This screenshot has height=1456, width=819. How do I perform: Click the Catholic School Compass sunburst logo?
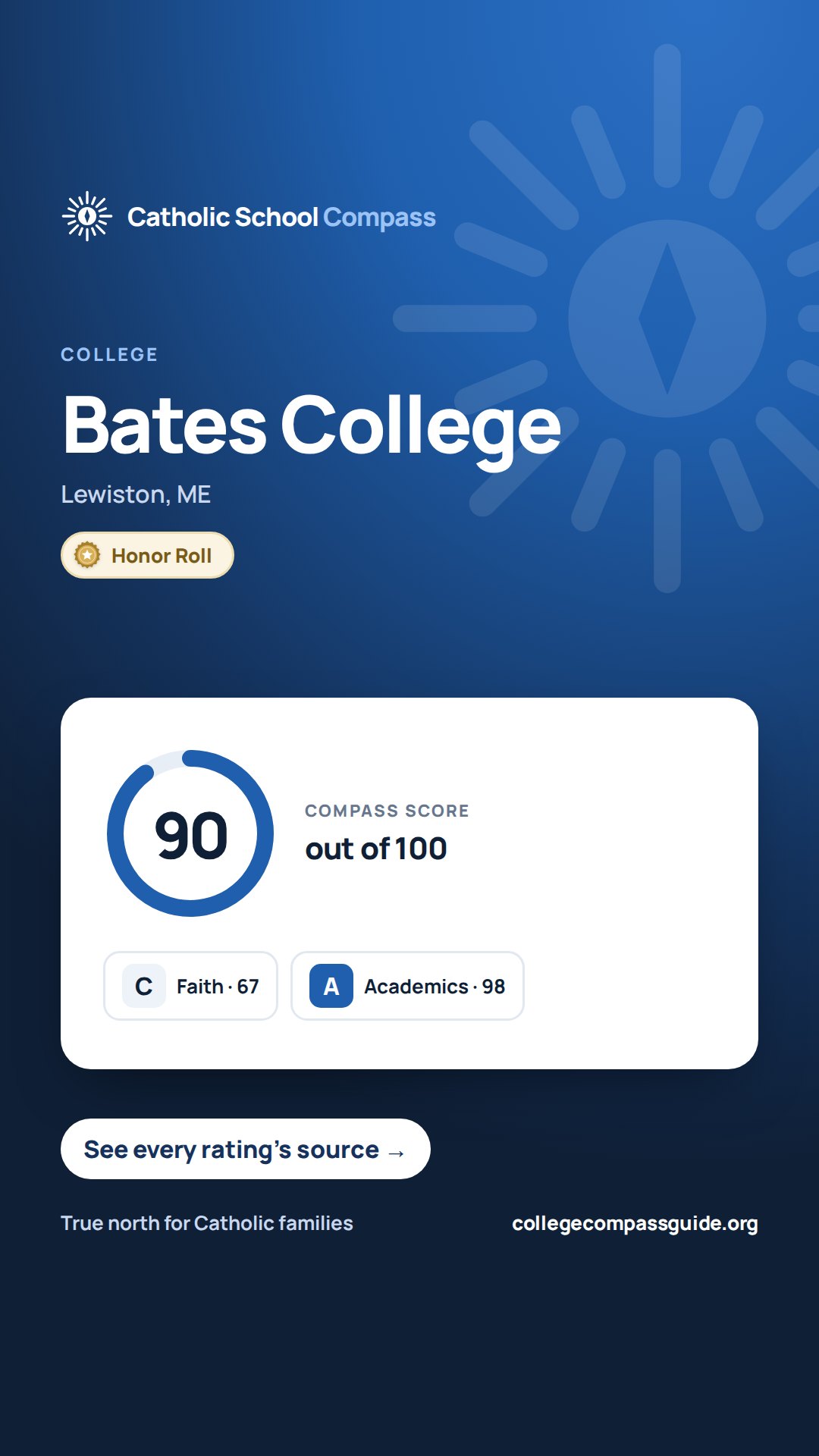pyautogui.click(x=87, y=216)
